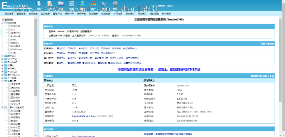The image size is (285, 137).
Task: Expand the Web开发 tree node
Action: 2,59
